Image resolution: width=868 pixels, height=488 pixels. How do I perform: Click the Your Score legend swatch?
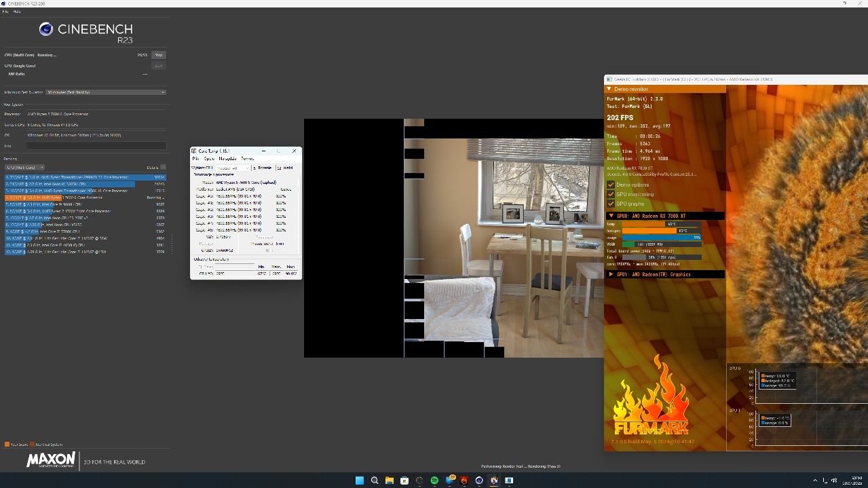[7, 445]
